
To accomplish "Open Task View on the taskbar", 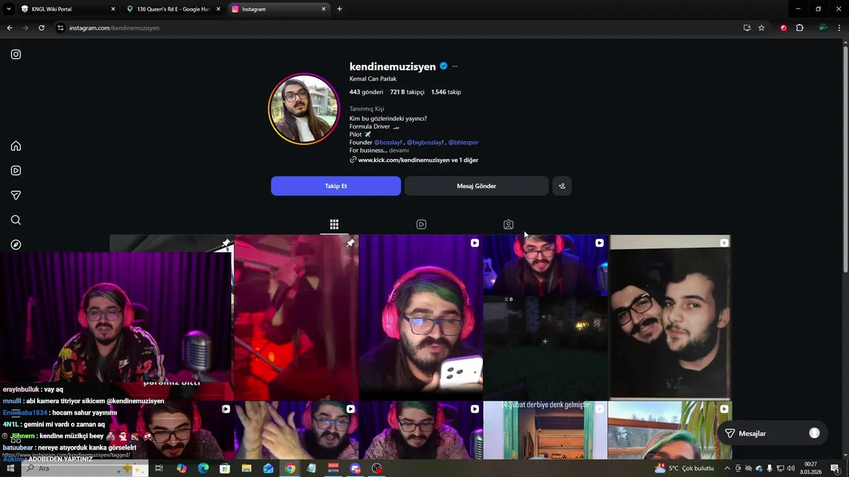I will (x=159, y=468).
